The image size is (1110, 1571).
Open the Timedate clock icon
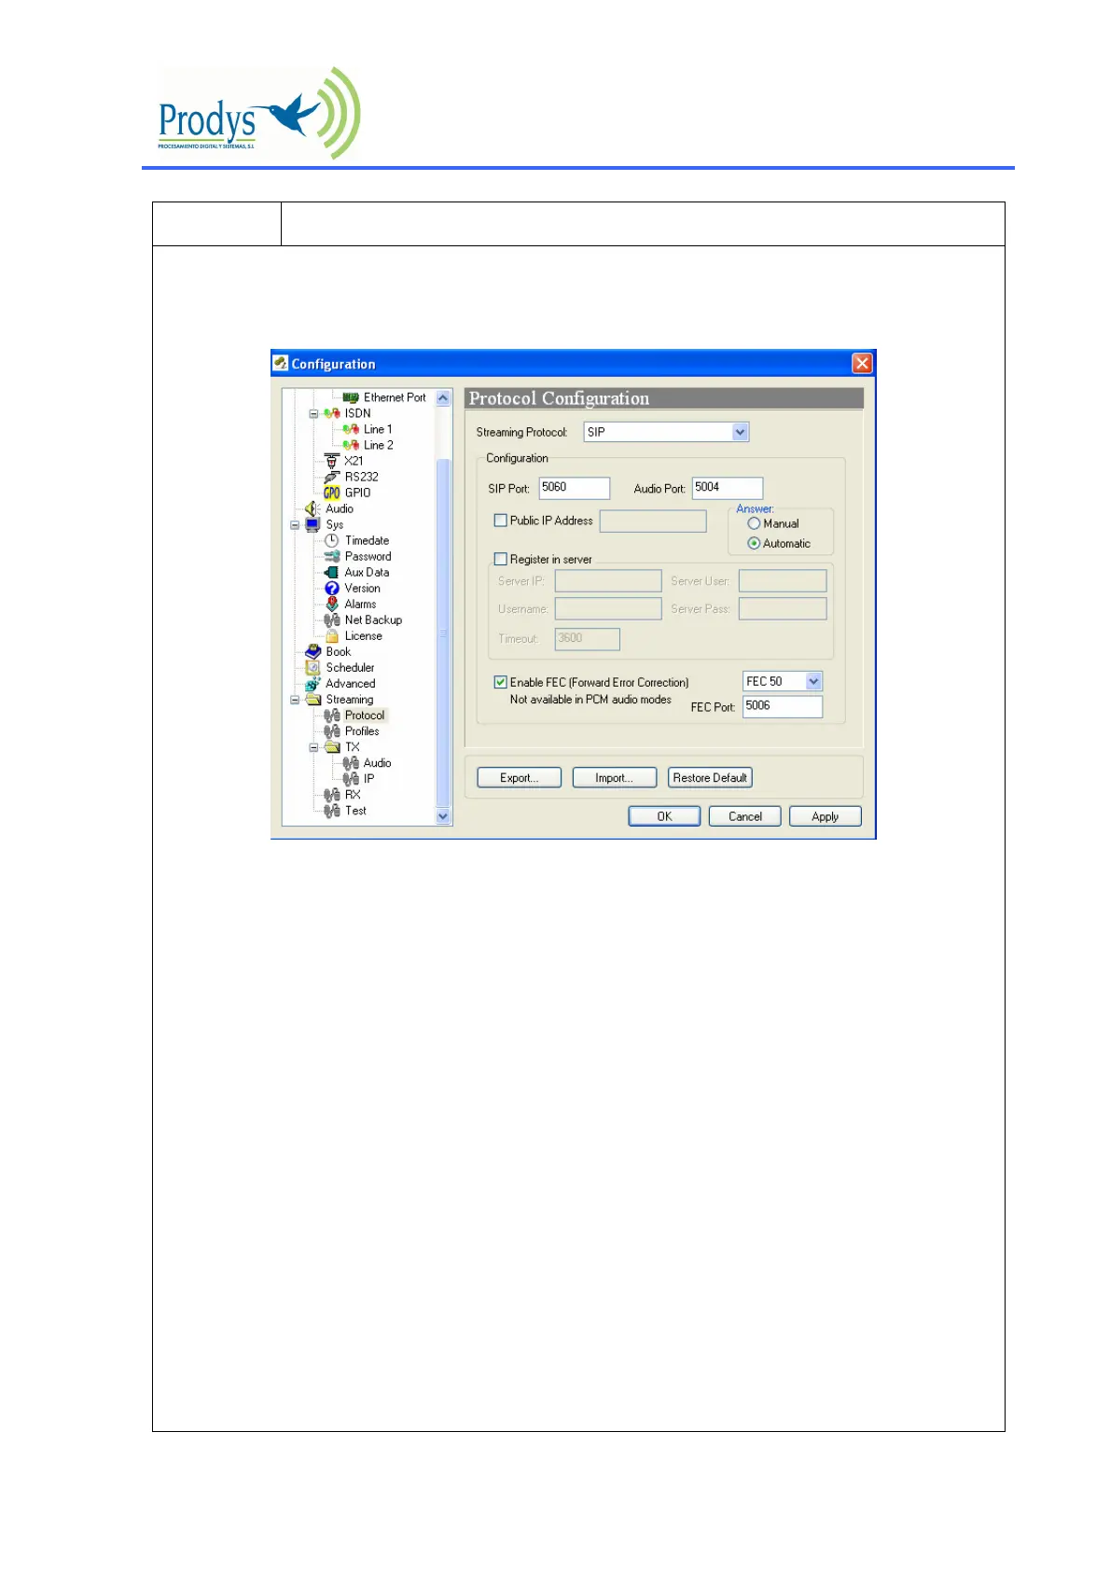[x=332, y=540]
